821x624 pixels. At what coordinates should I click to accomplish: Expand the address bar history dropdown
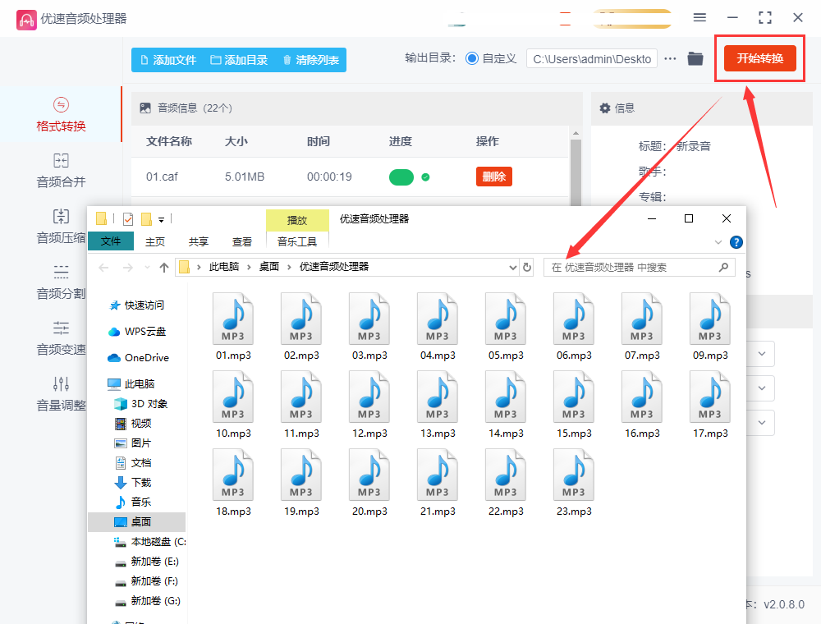(x=512, y=268)
